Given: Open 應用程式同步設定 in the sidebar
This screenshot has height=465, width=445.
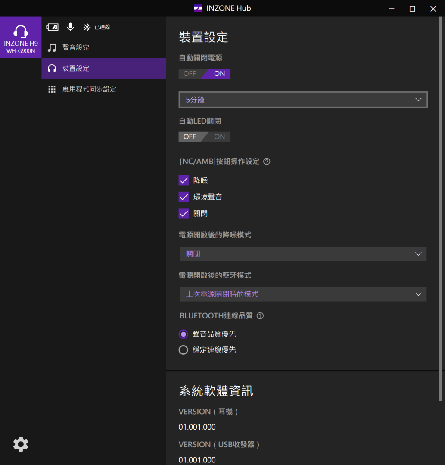Looking at the screenshot, I should tap(89, 89).
